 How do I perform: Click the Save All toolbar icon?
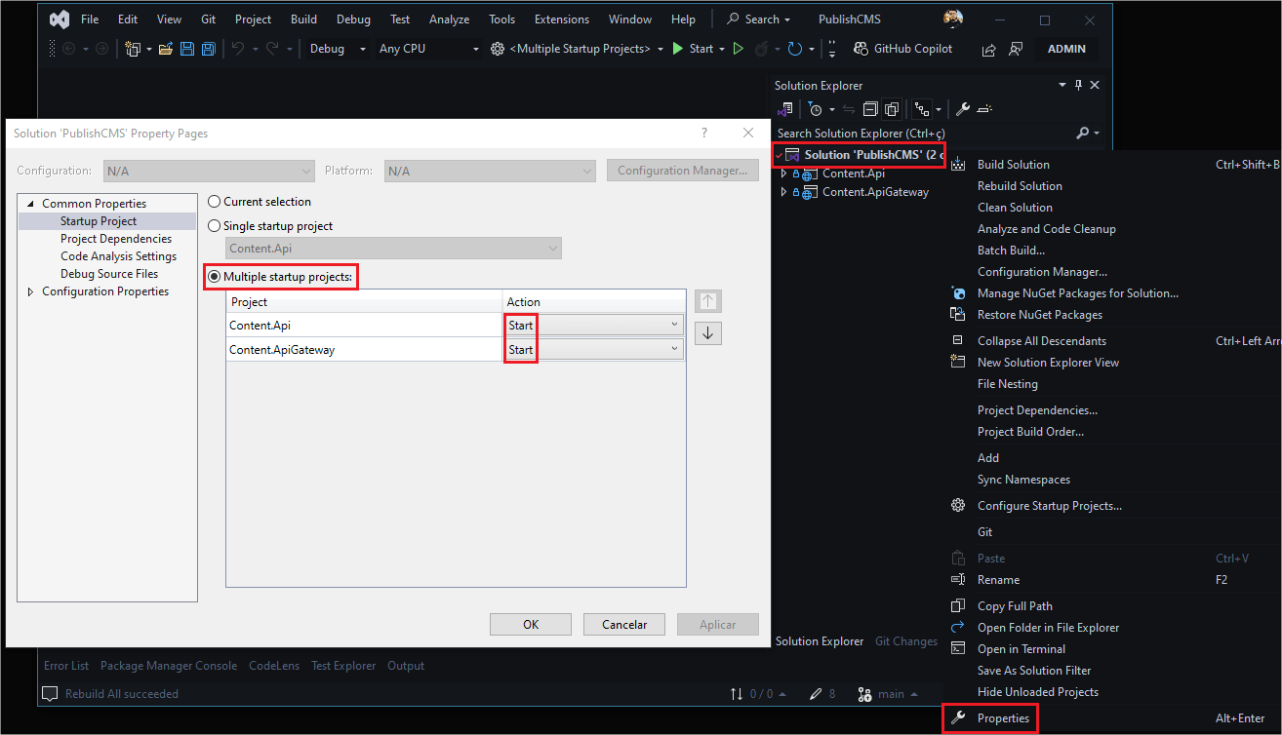tap(208, 49)
